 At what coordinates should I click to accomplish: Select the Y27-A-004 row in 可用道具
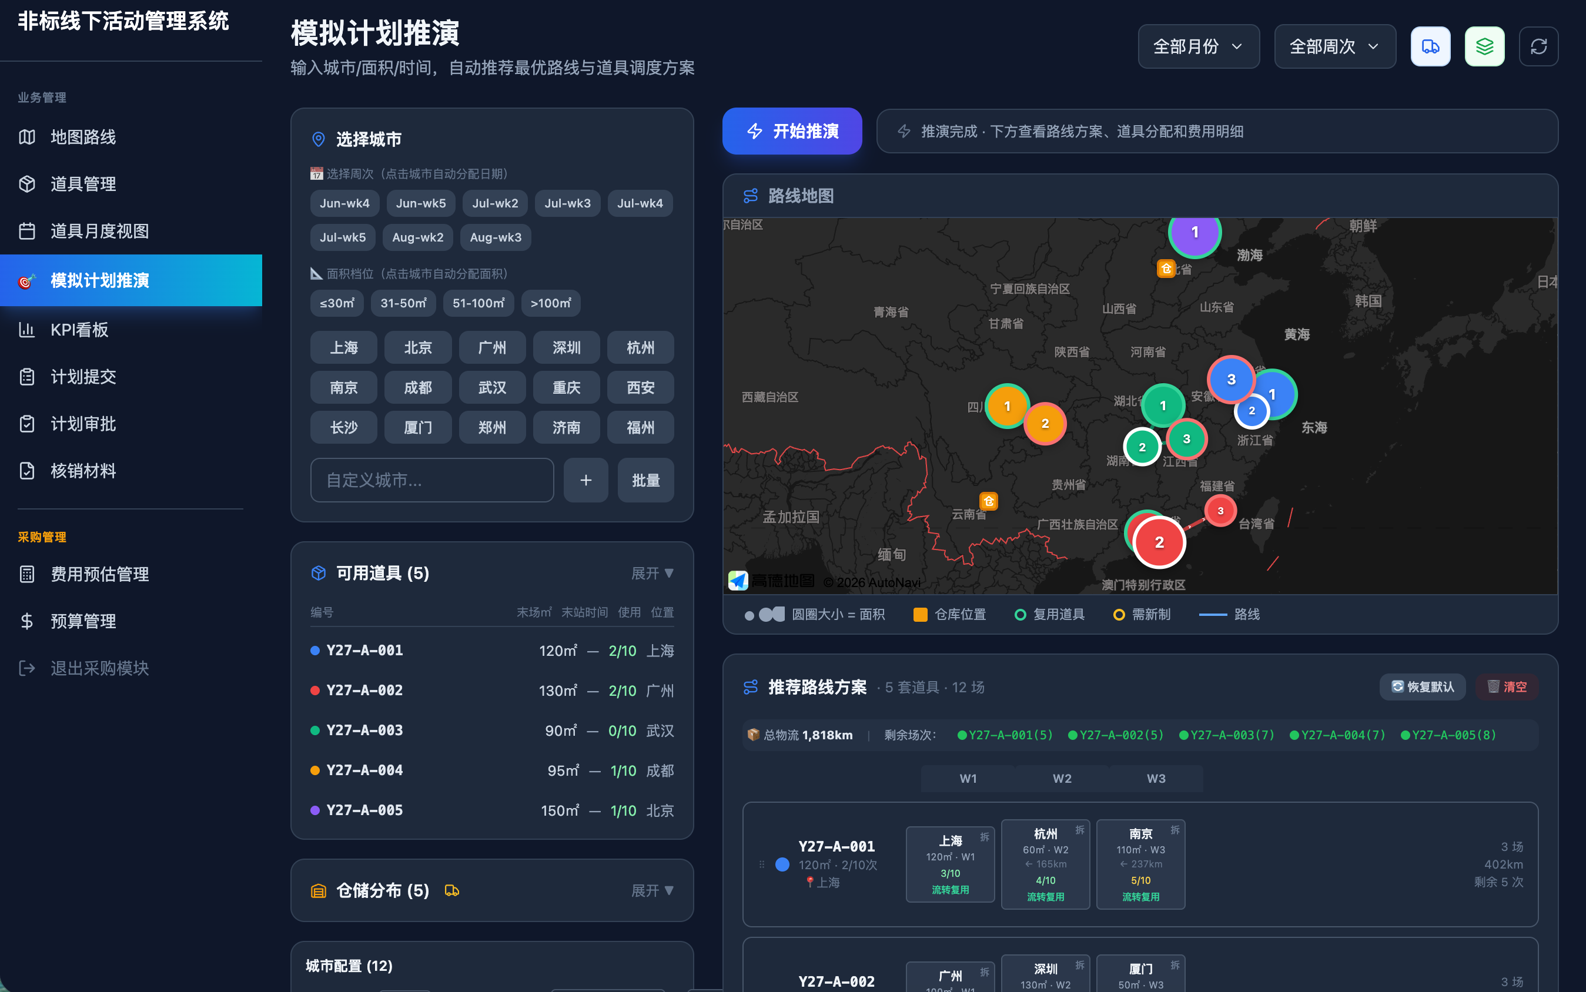[x=492, y=770]
